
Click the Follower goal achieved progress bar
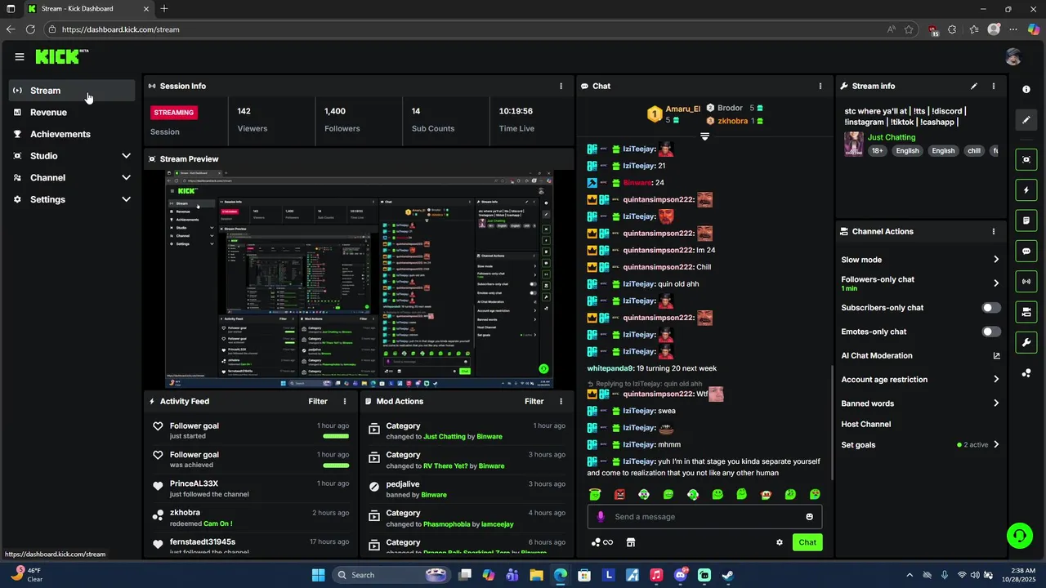click(x=336, y=465)
